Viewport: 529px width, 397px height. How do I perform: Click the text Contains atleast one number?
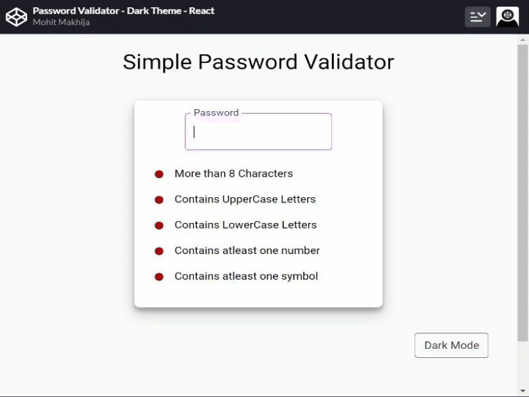pos(247,251)
